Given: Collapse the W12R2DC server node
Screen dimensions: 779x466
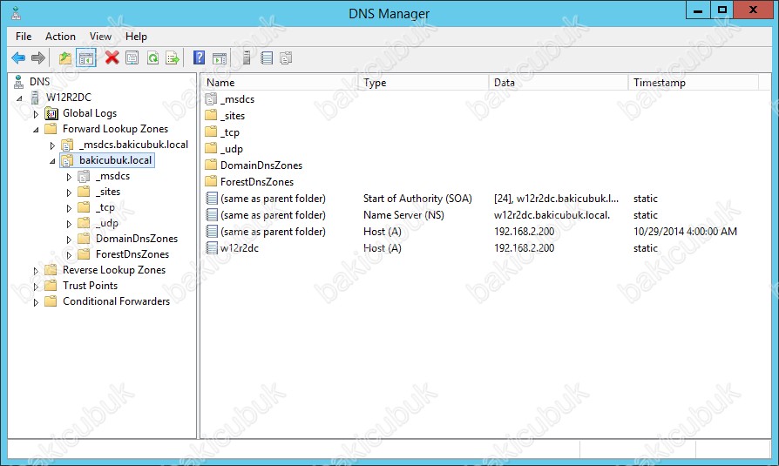Looking at the screenshot, I should tap(19, 98).
